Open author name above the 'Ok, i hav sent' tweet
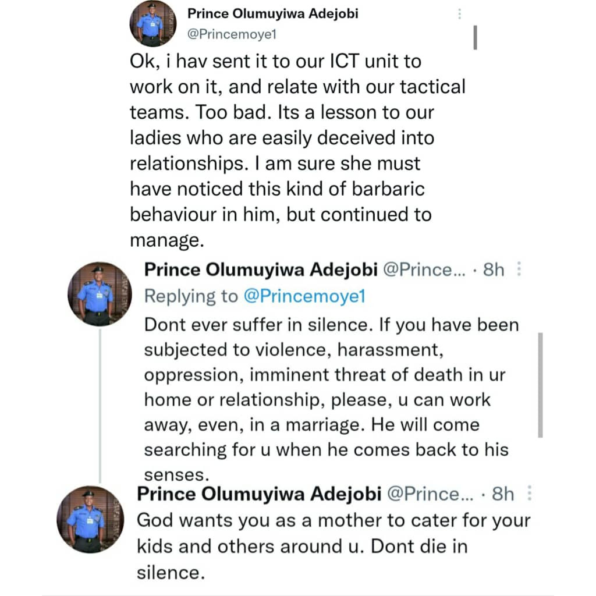 click(x=272, y=14)
